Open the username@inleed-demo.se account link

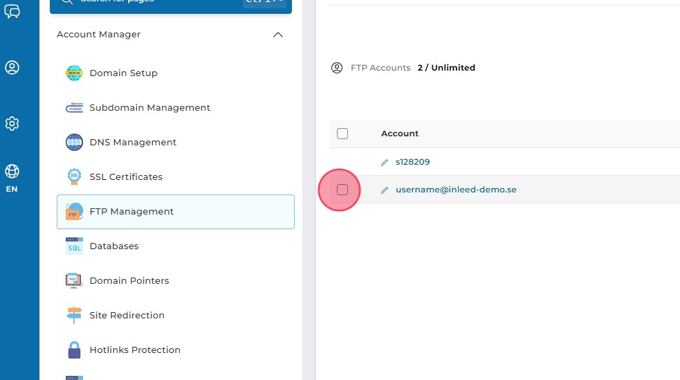coord(456,190)
